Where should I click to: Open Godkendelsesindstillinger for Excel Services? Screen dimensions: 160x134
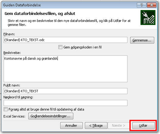51,116
